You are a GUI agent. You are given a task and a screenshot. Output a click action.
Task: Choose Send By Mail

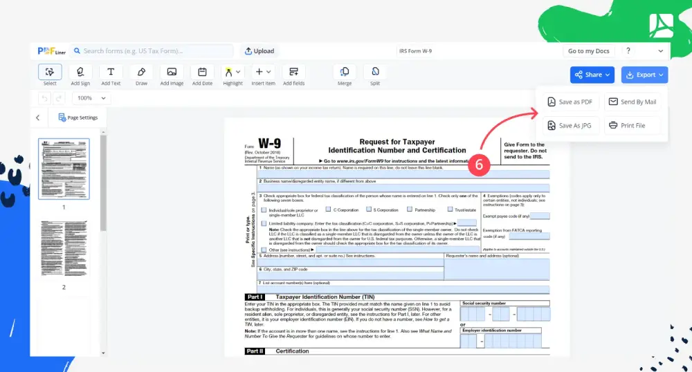(x=632, y=102)
